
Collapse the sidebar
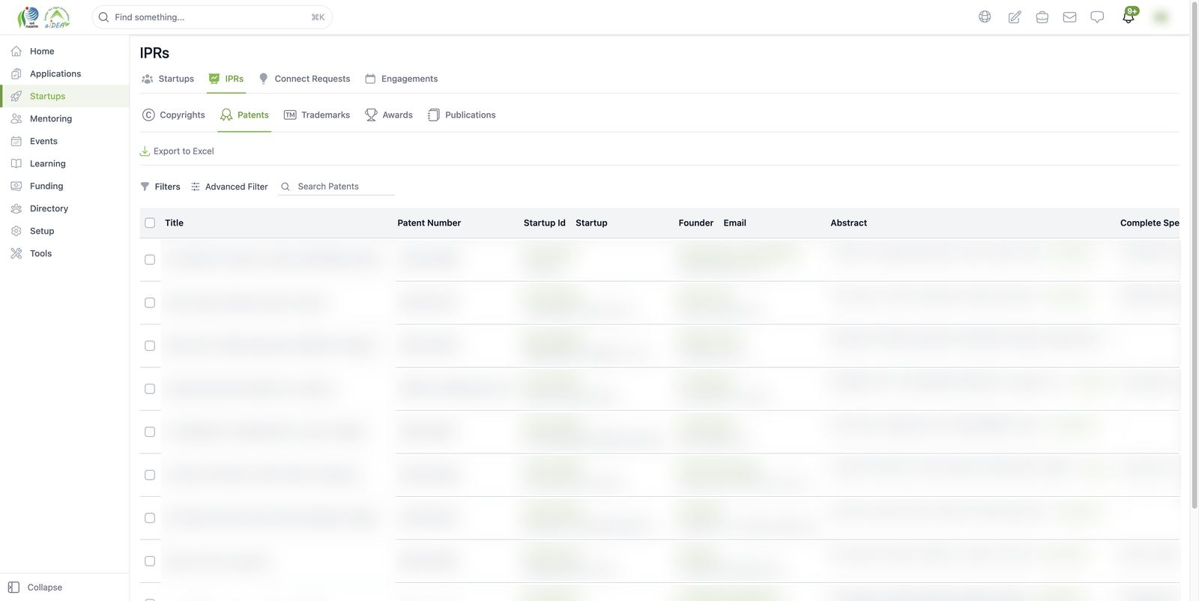35,588
